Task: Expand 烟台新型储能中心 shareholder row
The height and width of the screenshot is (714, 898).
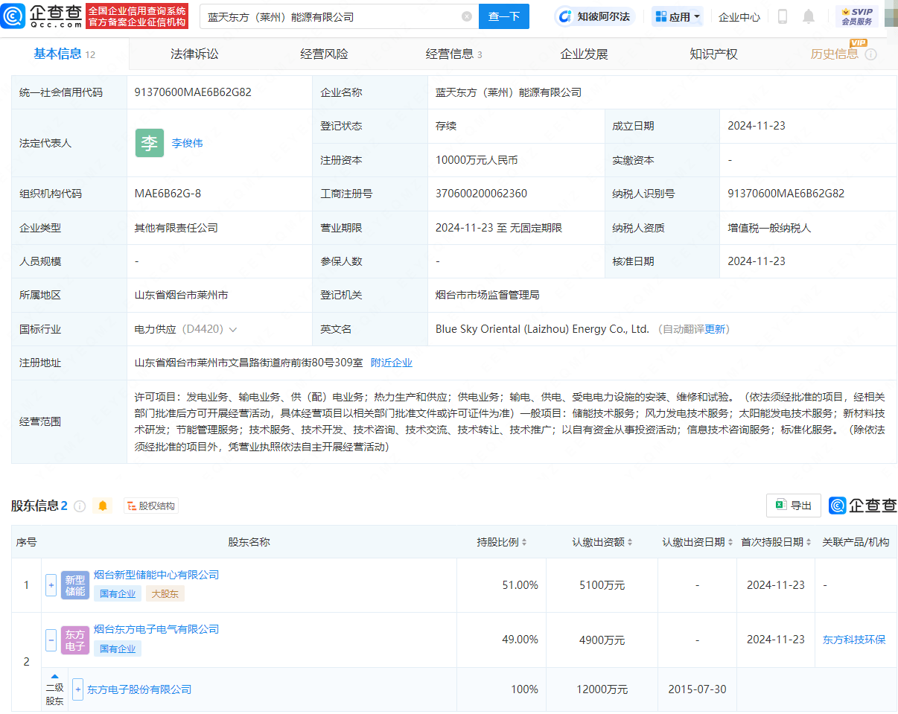Action: coord(51,585)
